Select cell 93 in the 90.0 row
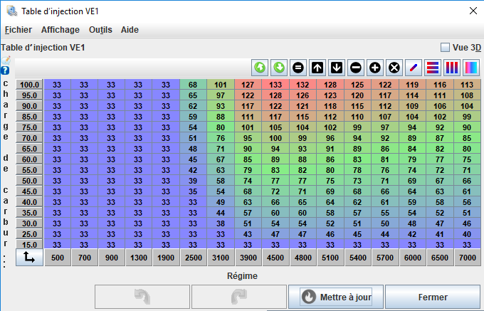The width and height of the screenshot is (484, 311). click(221, 106)
